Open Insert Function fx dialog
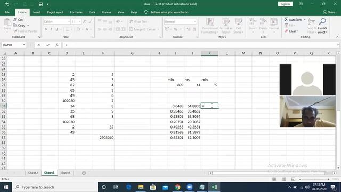Image resolution: width=341 pixels, height=192 pixels. tap(57, 45)
